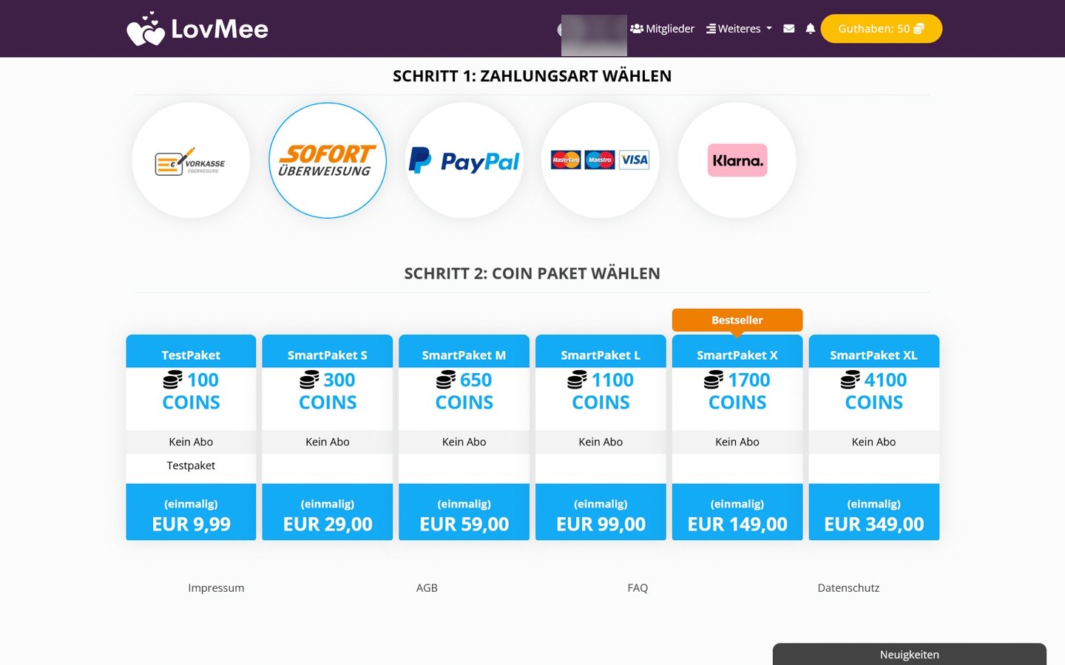This screenshot has width=1065, height=665.
Task: Pick the SmartPaket S 300 coins card
Action: [x=328, y=437]
